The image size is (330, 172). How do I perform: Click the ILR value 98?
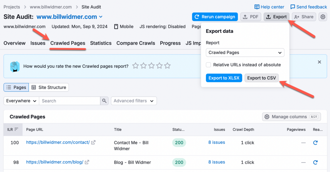pyautogui.click(x=16, y=162)
